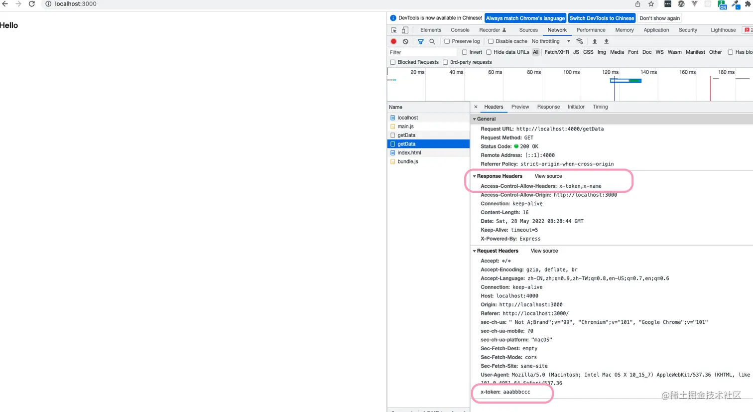Click the network Filter text field
The height and width of the screenshot is (412, 753).
tap(422, 52)
